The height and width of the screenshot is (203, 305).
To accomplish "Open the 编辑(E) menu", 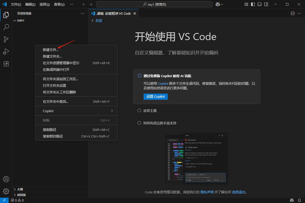I will (x=30, y=4).
